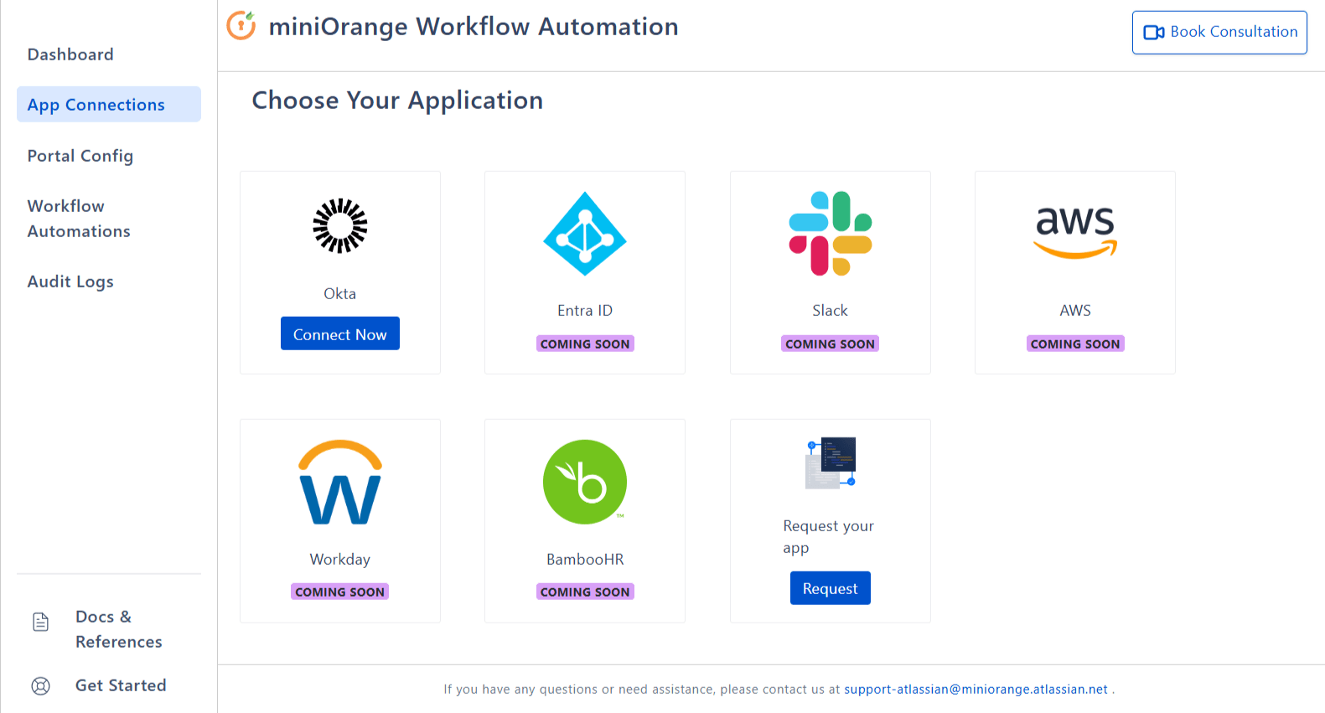Click the video camera icon in Book Consultation
Image resolution: width=1325 pixels, height=713 pixels.
coord(1154,32)
